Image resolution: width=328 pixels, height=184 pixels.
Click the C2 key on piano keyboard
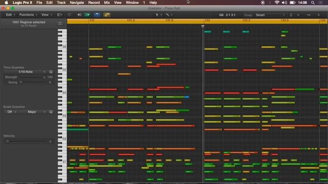[63, 139]
